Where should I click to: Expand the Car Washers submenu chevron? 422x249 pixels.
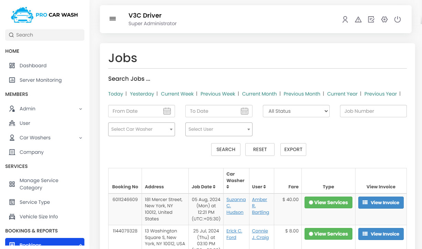81,138
